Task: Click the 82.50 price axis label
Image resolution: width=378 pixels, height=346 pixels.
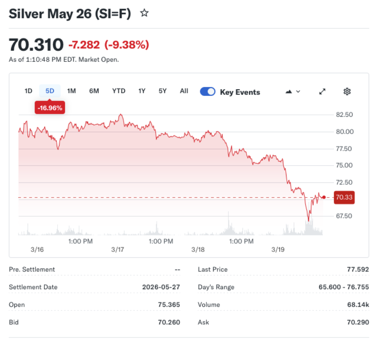Action: point(344,114)
